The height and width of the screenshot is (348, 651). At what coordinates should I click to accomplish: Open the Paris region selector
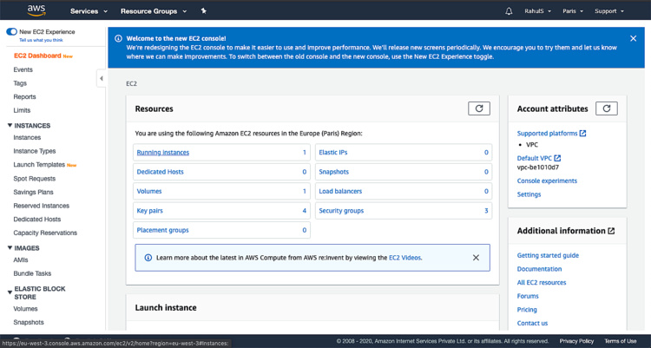pos(573,11)
